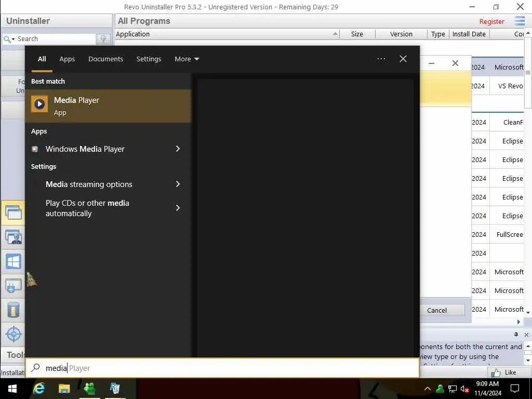Select the Revo Traced Programs sidebar icon
This screenshot has height=399, width=532.
click(13, 237)
